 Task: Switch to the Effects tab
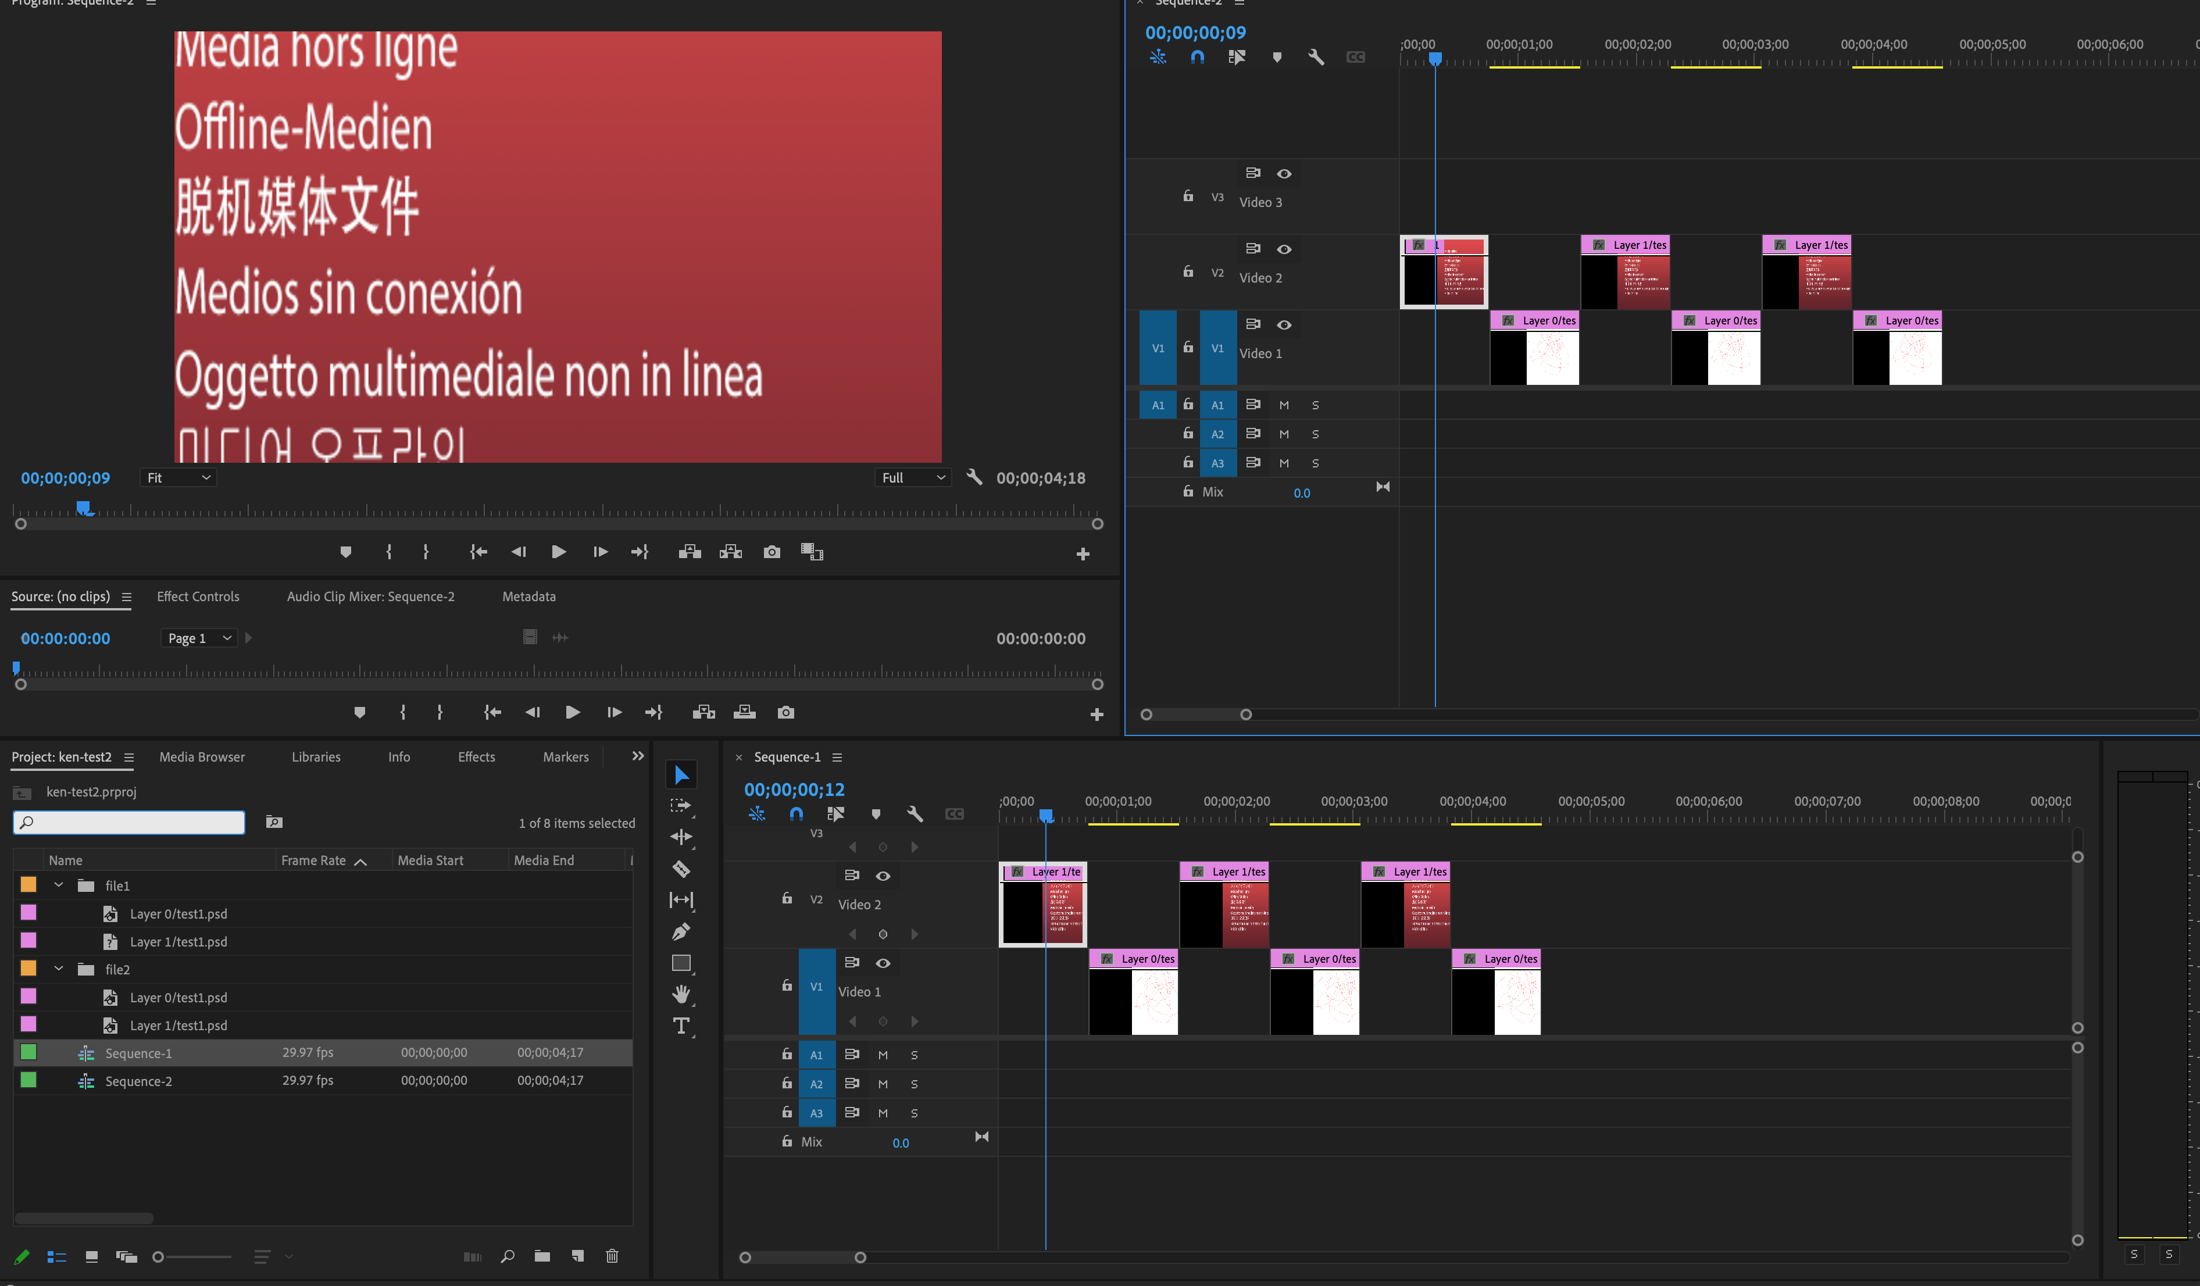pos(477,757)
